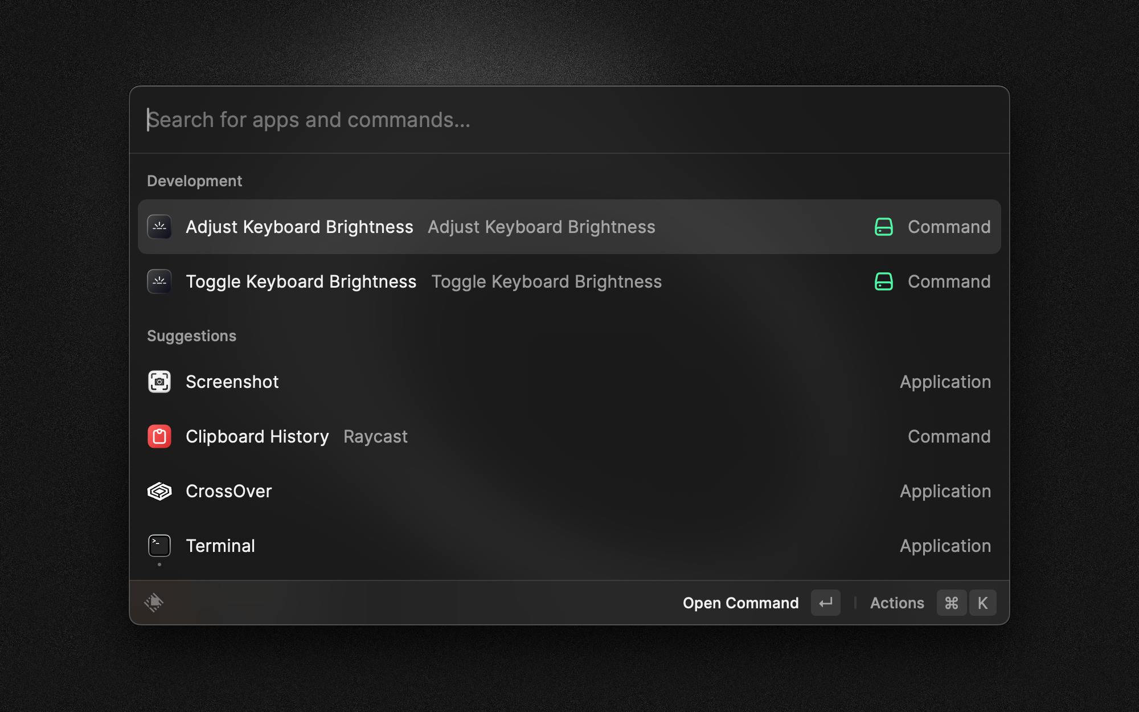Click the green Command badge beside Adjust Keyboard Brightness
Screen dimensions: 1139x712
pyautogui.click(x=883, y=226)
